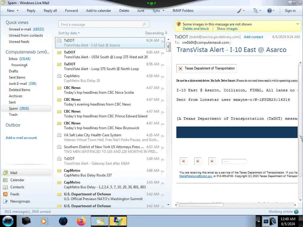Open the MediaRelations@txdot.gov link
Image resolution: width=303 pixels, height=227 pixels.
point(196,176)
